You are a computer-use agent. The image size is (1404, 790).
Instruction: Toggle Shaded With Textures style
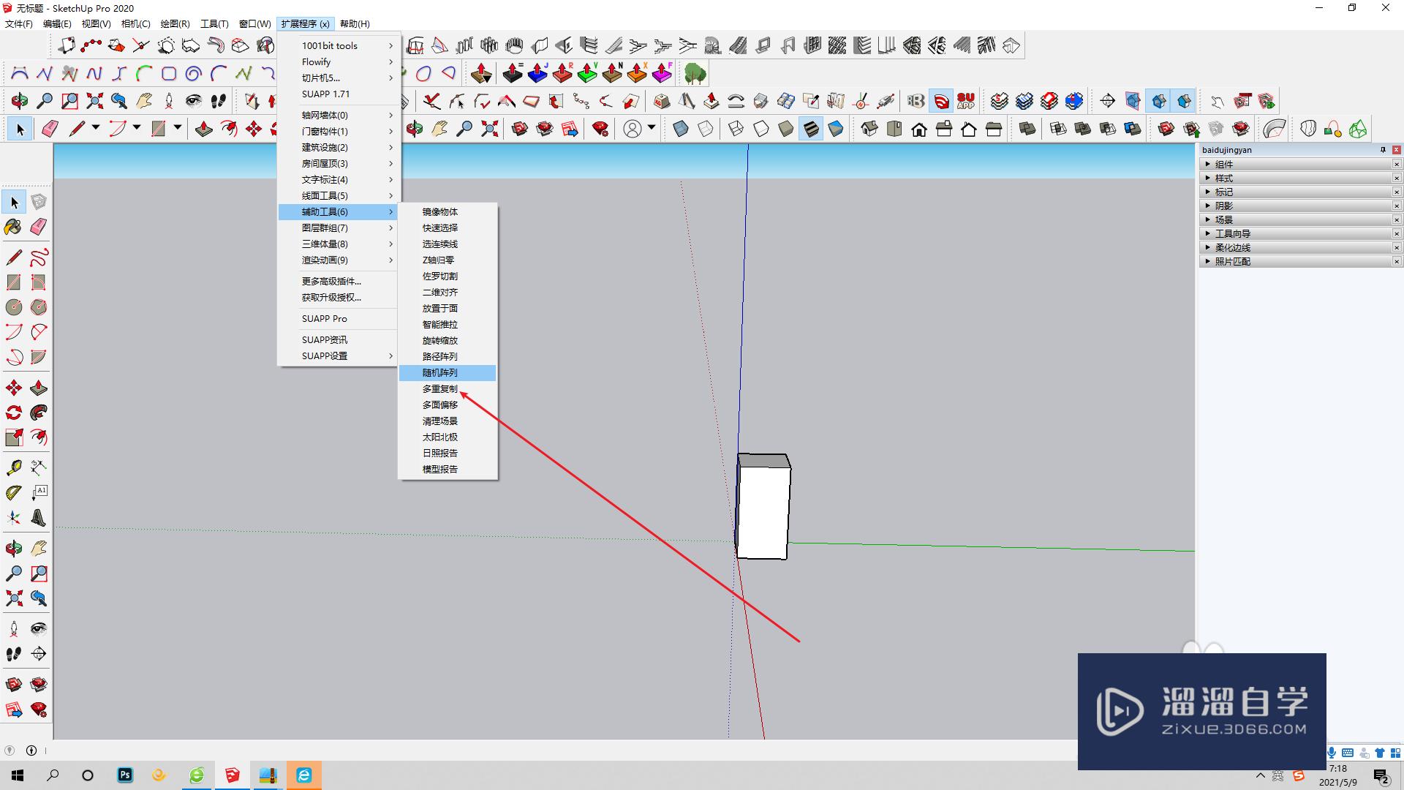pos(811,129)
